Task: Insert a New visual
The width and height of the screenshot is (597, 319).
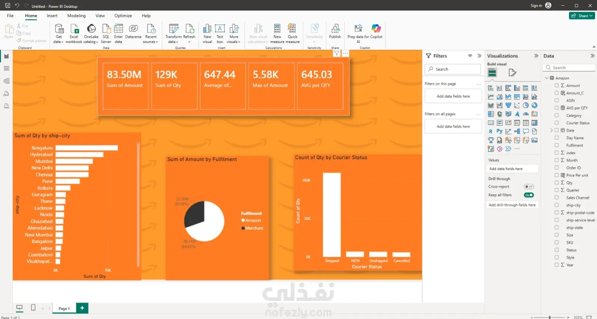Action: pyautogui.click(x=207, y=34)
